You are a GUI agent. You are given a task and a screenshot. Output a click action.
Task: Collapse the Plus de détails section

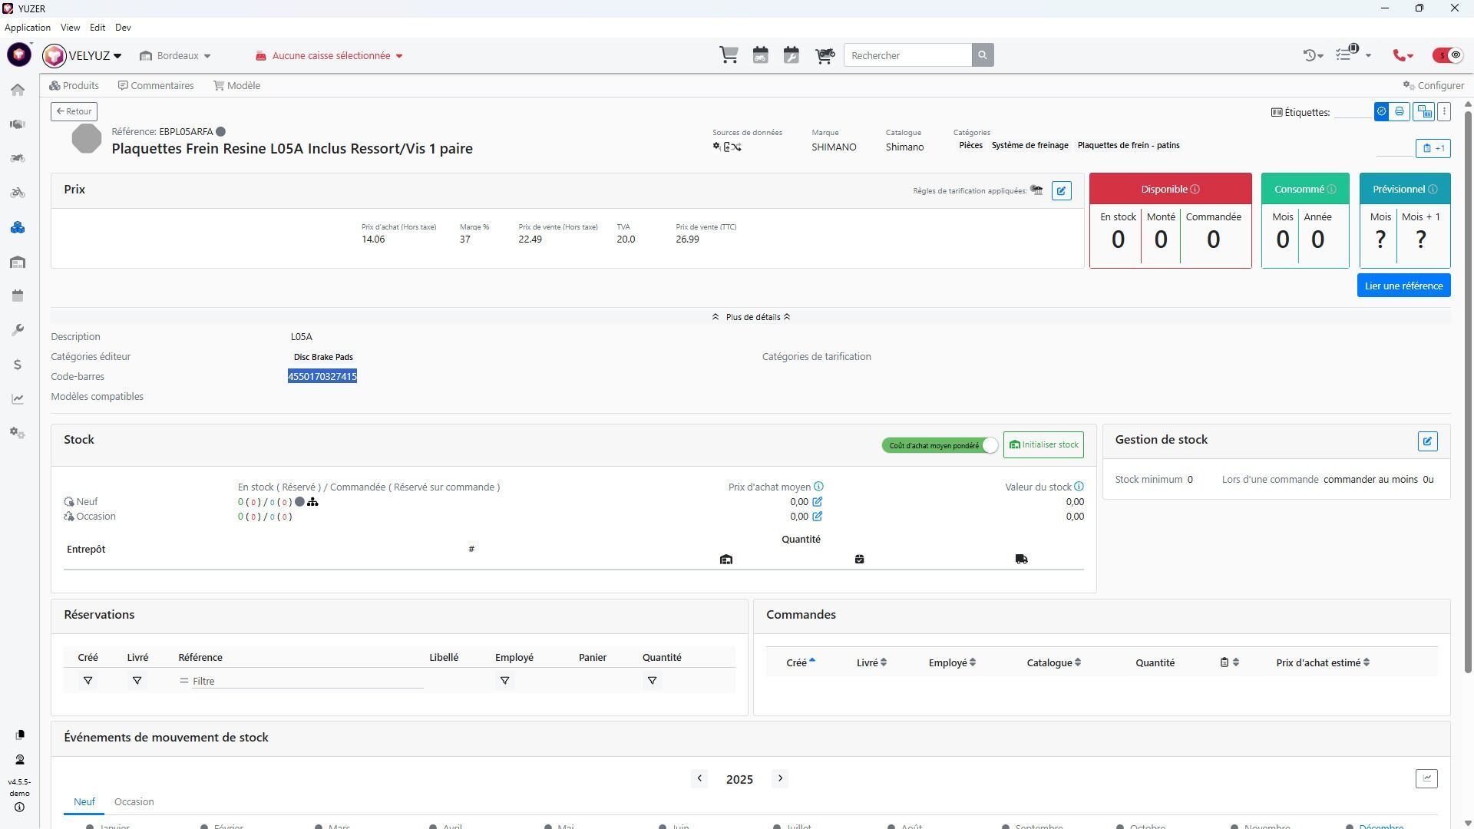pos(751,317)
